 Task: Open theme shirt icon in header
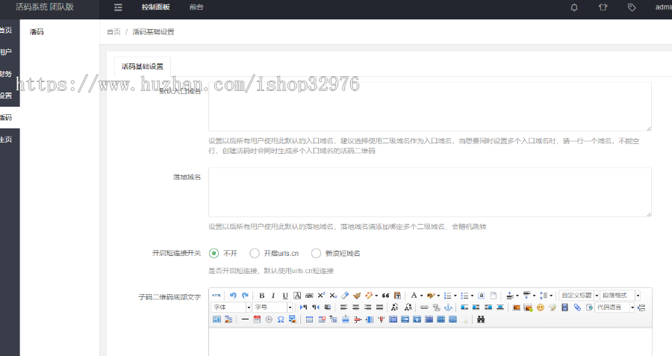point(603,7)
